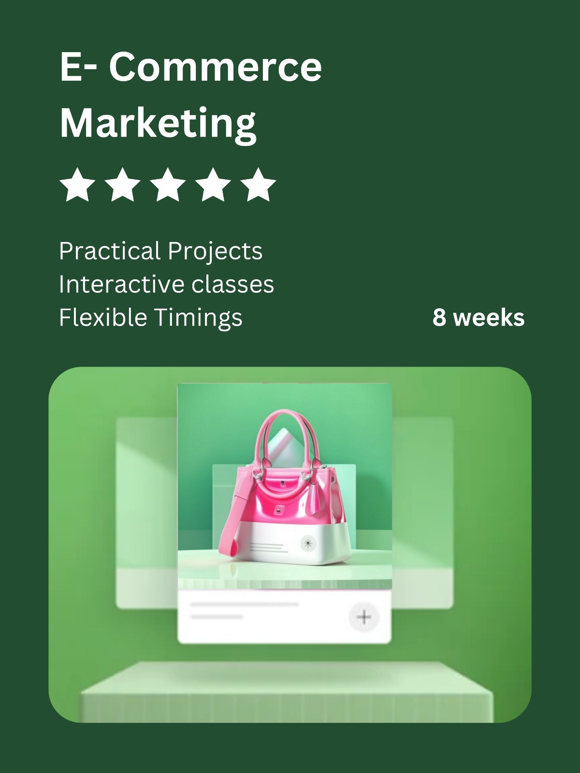Click the fourth rating star
This screenshot has height=773, width=580.
[213, 185]
